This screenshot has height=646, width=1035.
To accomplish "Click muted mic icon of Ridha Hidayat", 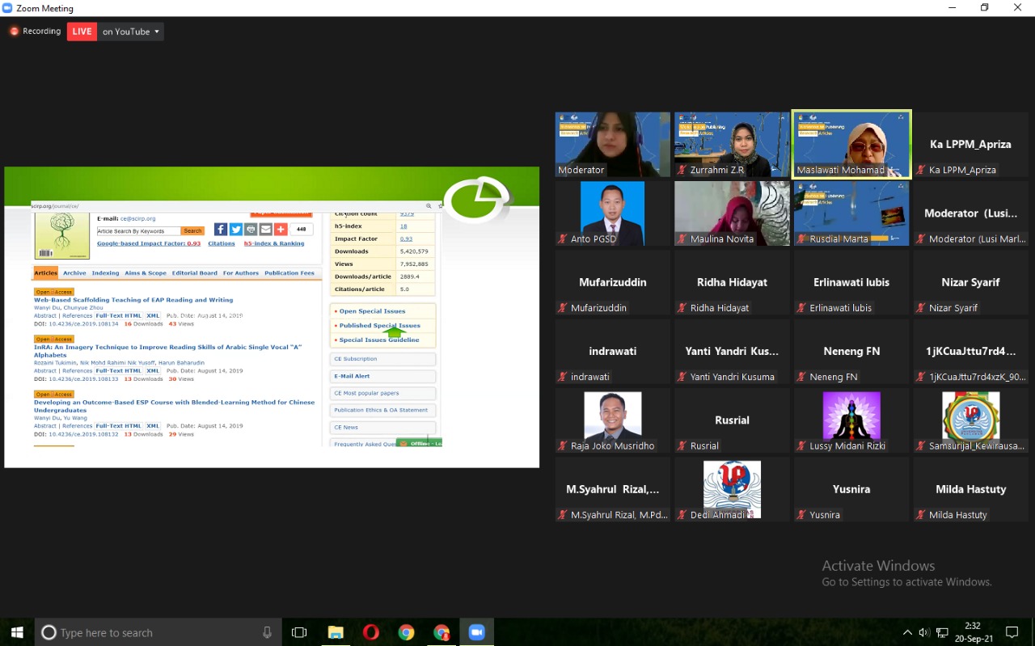I will point(682,308).
